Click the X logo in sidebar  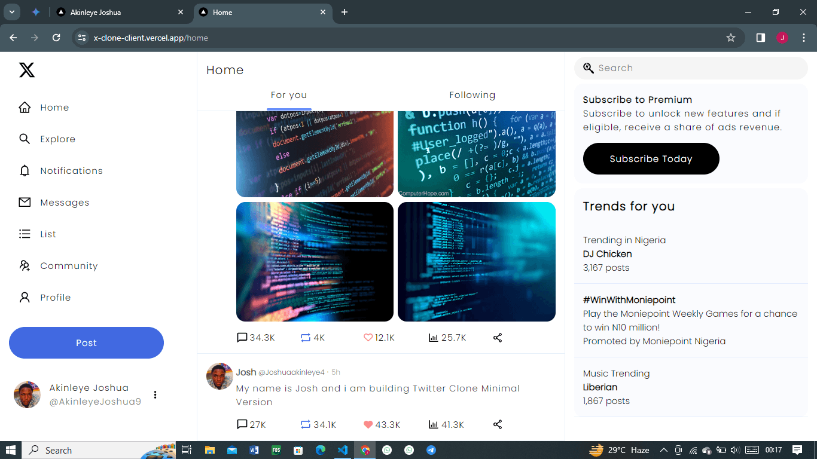27,70
